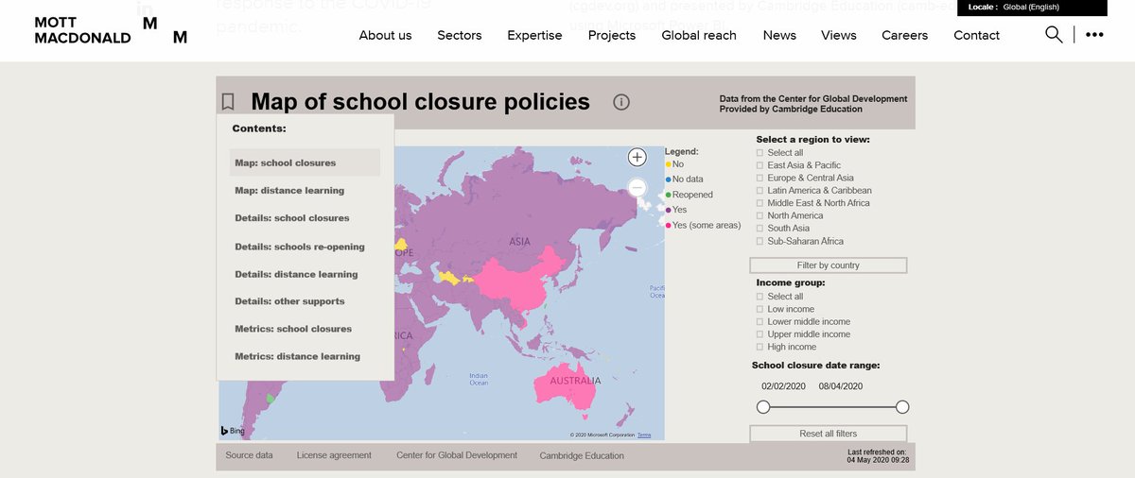Click the Bing logo on the map

pos(233,431)
